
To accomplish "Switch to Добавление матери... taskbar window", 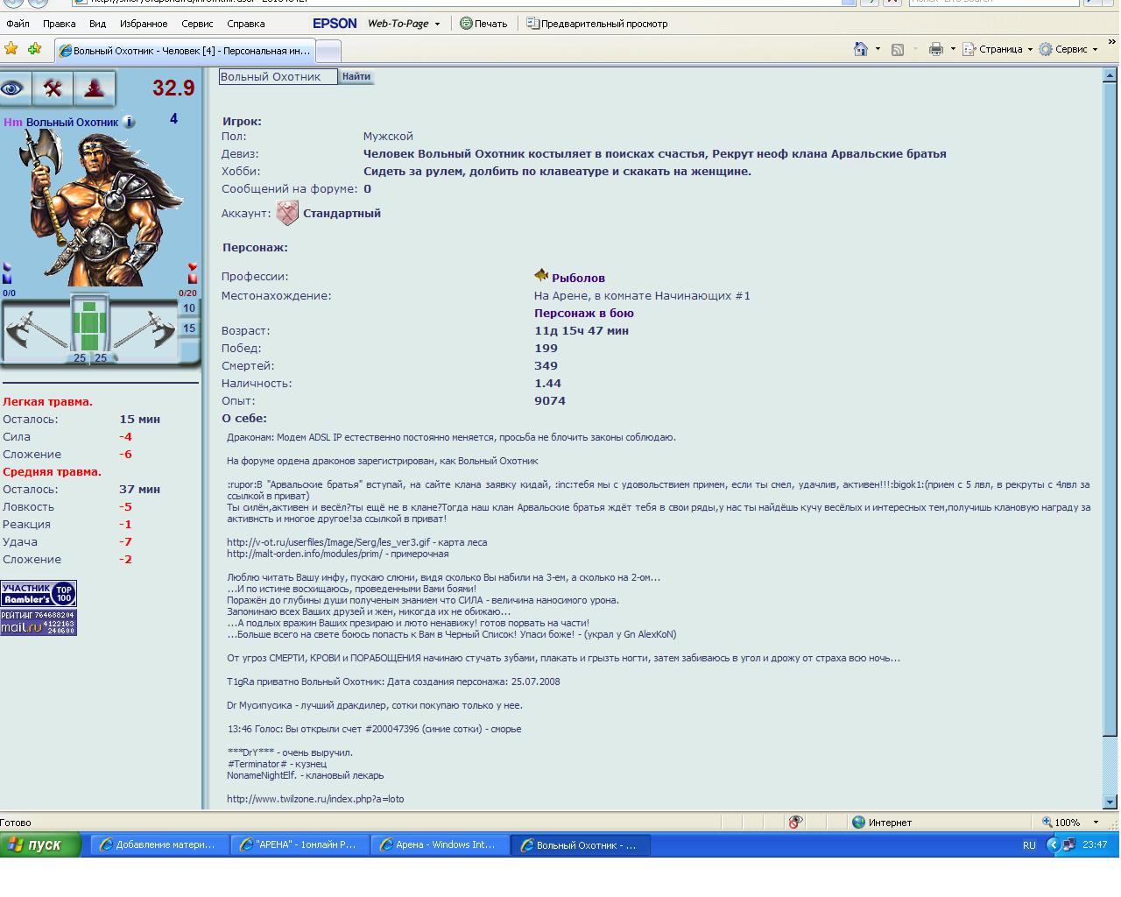I will 159,844.
